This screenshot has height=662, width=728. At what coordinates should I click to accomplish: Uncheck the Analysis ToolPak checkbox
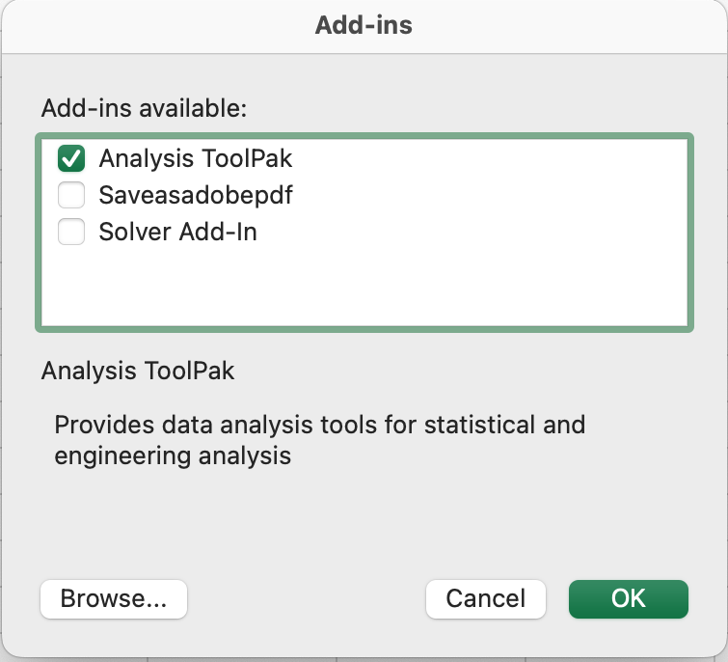(71, 158)
